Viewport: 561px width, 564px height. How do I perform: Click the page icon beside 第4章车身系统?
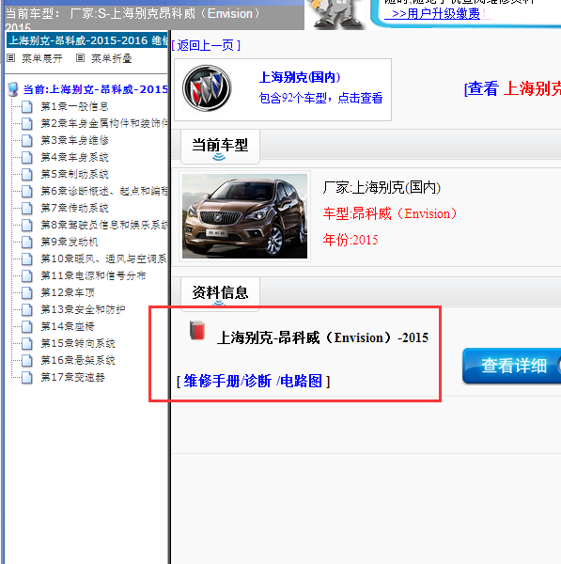[x=27, y=158]
